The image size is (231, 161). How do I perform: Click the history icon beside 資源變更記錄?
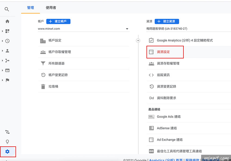click(152, 87)
